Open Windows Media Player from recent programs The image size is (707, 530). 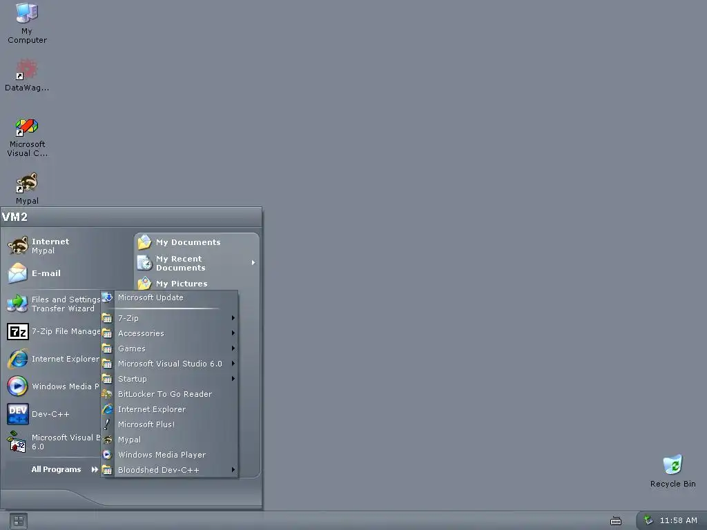pos(53,386)
